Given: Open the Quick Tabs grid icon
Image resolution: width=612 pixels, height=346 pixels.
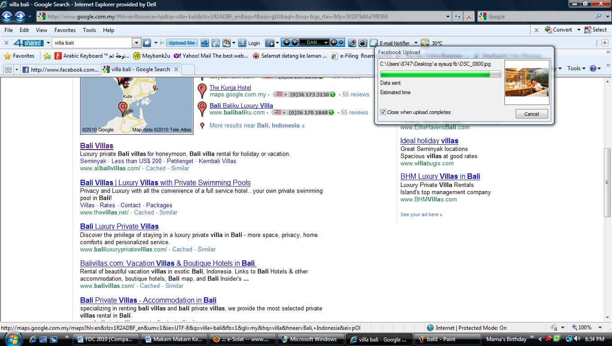Looking at the screenshot, I should click(x=8, y=69).
